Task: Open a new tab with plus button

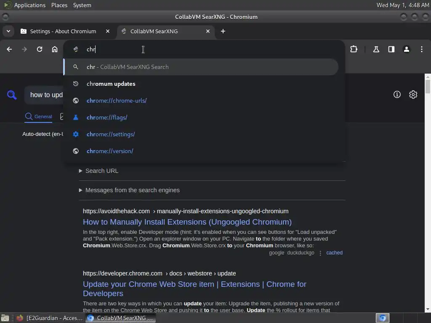Action: tap(223, 31)
